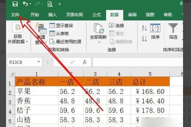The height and width of the screenshot is (127, 191).
Task: Click the 筛选 button label
Action: 173,37
